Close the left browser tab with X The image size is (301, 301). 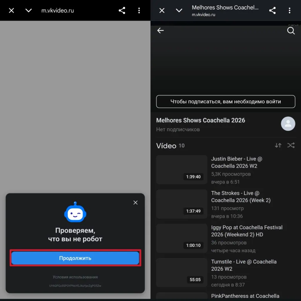pos(11,10)
